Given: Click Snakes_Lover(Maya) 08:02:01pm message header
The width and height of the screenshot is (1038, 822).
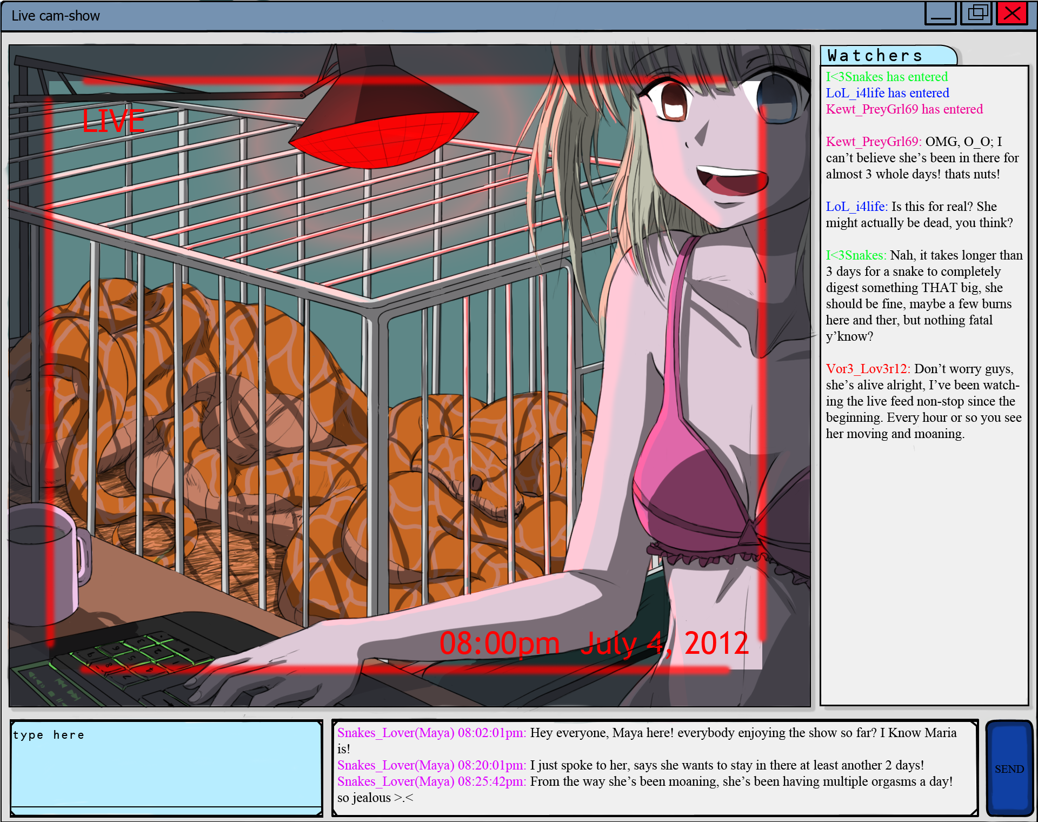Looking at the screenshot, I should pos(431,733).
